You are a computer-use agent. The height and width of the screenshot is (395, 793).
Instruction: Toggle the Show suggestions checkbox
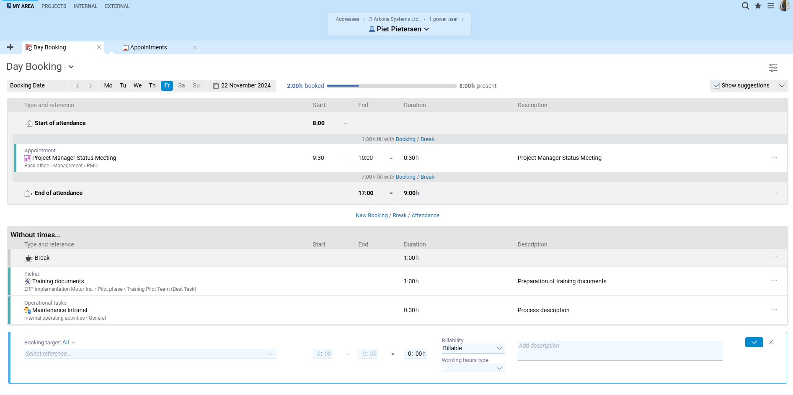click(716, 85)
